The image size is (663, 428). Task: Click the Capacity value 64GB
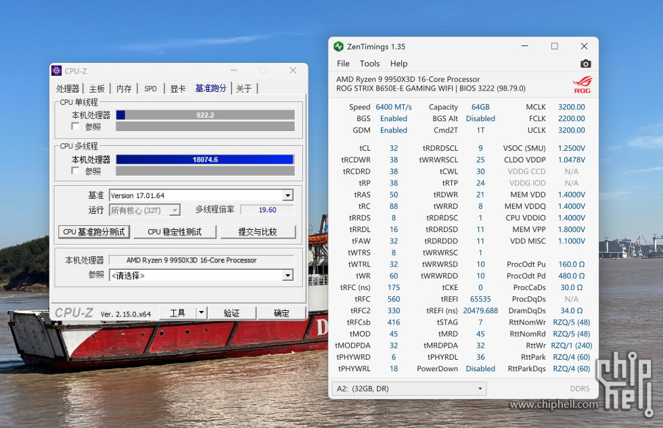click(x=480, y=108)
